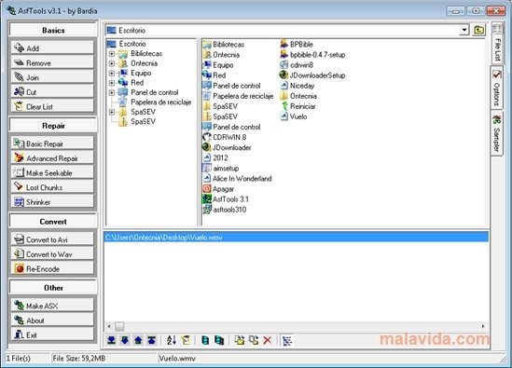Image resolution: width=512 pixels, height=368 pixels.
Task: Sort the file list alphabetically
Action: tap(172, 340)
